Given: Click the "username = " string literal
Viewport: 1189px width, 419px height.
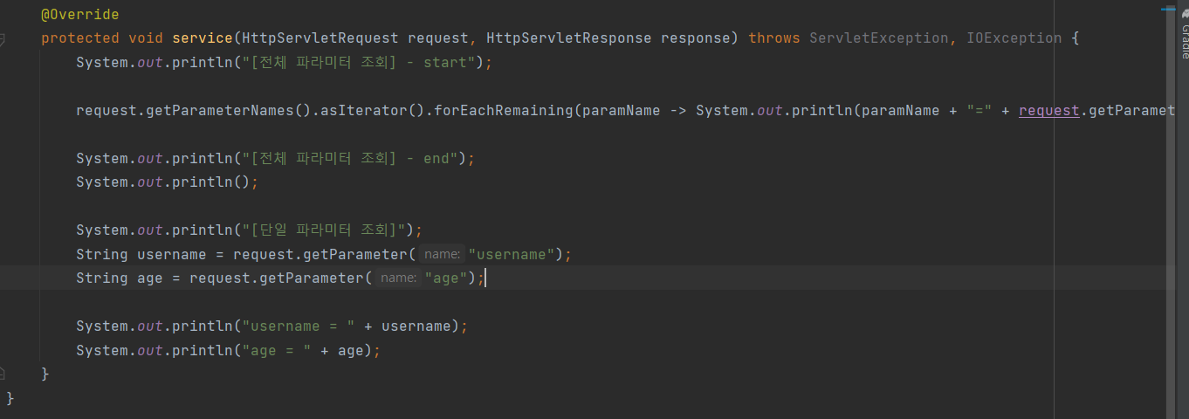Looking at the screenshot, I should point(298,326).
